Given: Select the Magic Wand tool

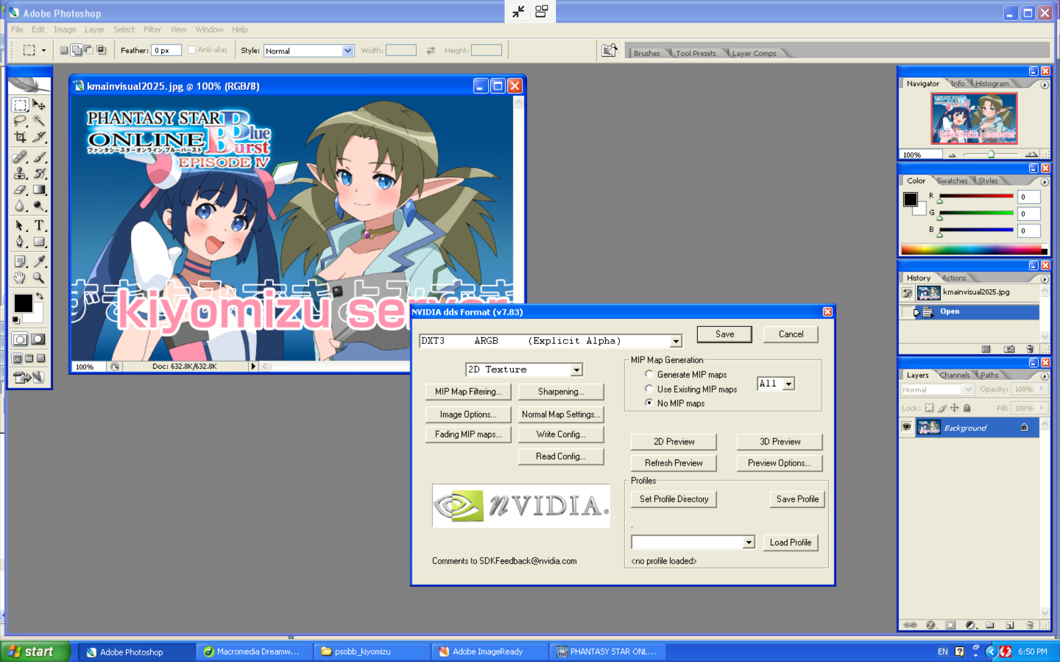Looking at the screenshot, I should click(39, 121).
